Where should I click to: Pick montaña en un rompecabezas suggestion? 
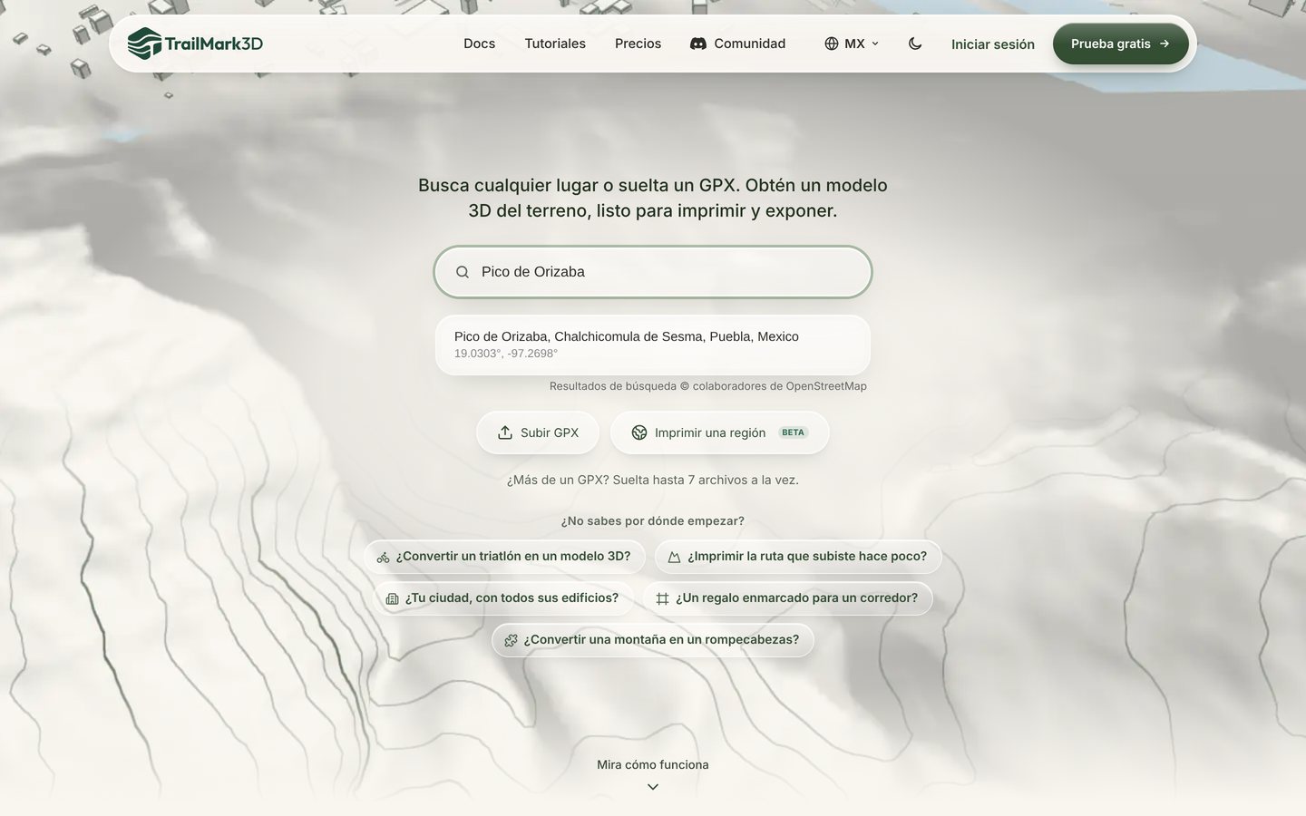[x=653, y=640]
